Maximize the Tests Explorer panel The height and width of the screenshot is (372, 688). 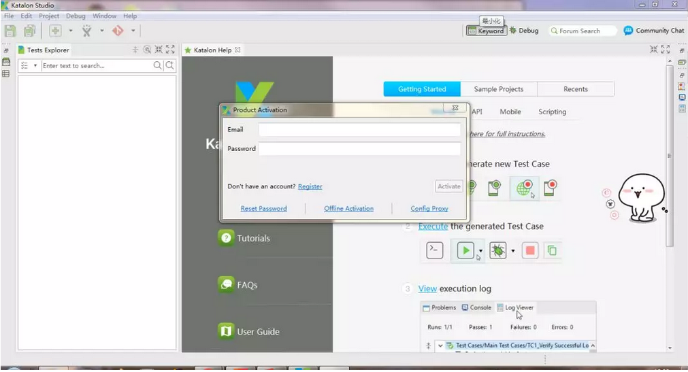coord(170,50)
